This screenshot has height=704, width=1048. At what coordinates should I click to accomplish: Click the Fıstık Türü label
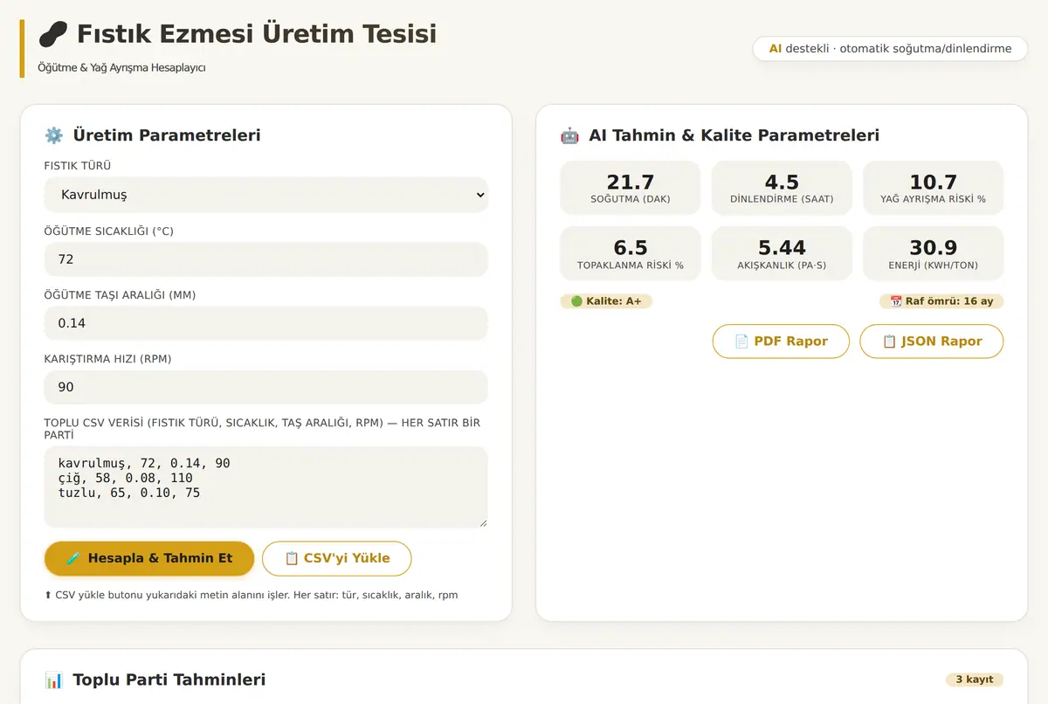point(78,166)
